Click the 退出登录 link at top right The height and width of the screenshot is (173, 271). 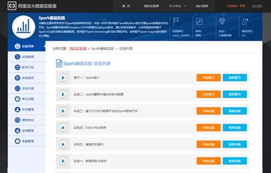(x=257, y=6)
